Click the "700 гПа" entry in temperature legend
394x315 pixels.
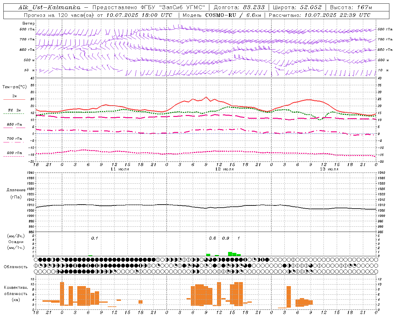(14, 139)
